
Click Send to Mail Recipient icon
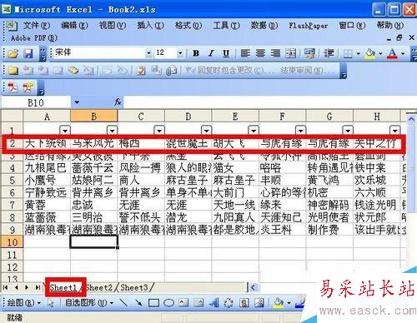[x=172, y=71]
